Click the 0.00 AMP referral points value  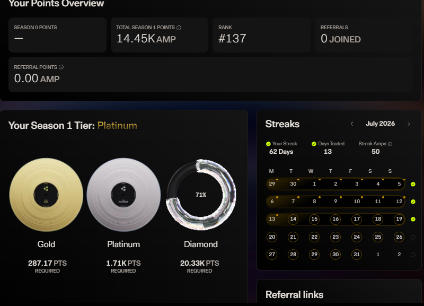click(37, 78)
